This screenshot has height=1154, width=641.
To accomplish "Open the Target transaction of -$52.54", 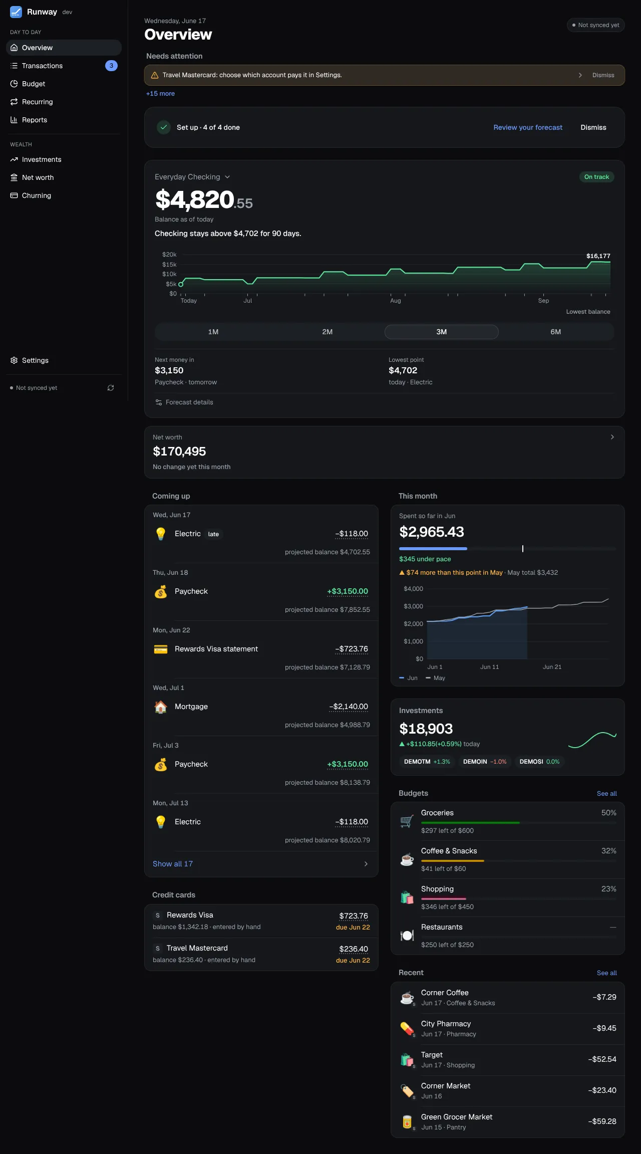I will (x=508, y=1060).
